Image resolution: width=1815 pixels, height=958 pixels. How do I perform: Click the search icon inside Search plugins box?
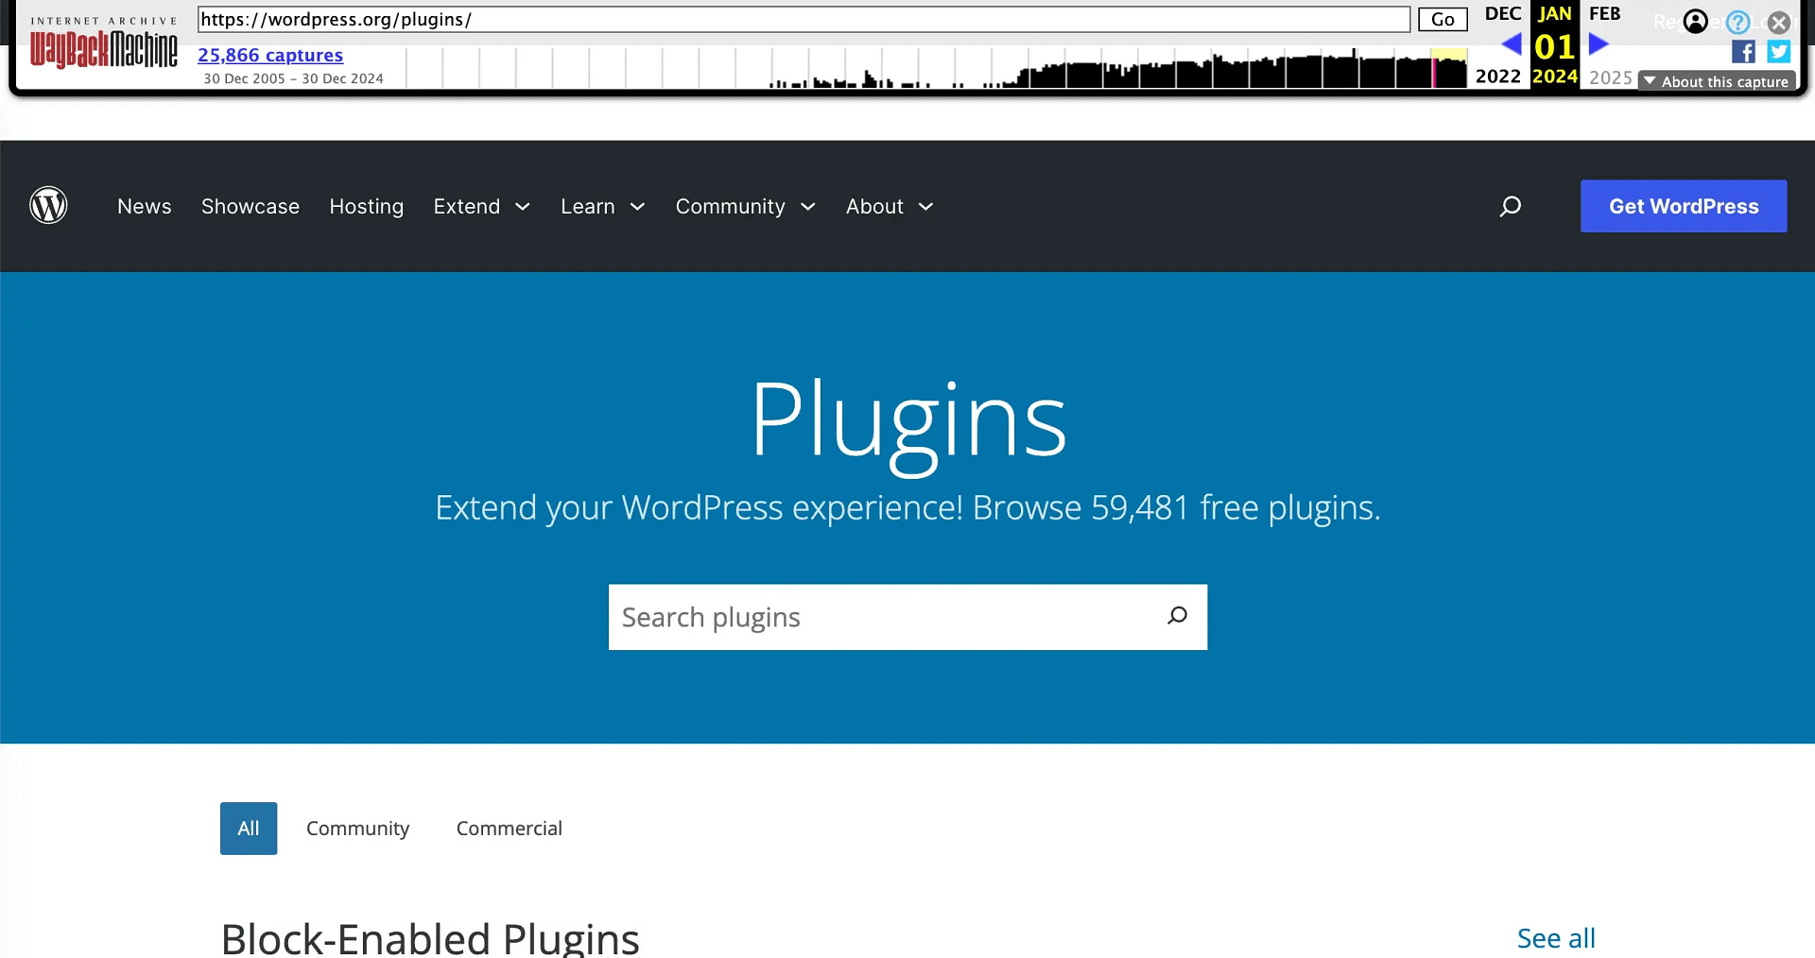[x=1177, y=616]
